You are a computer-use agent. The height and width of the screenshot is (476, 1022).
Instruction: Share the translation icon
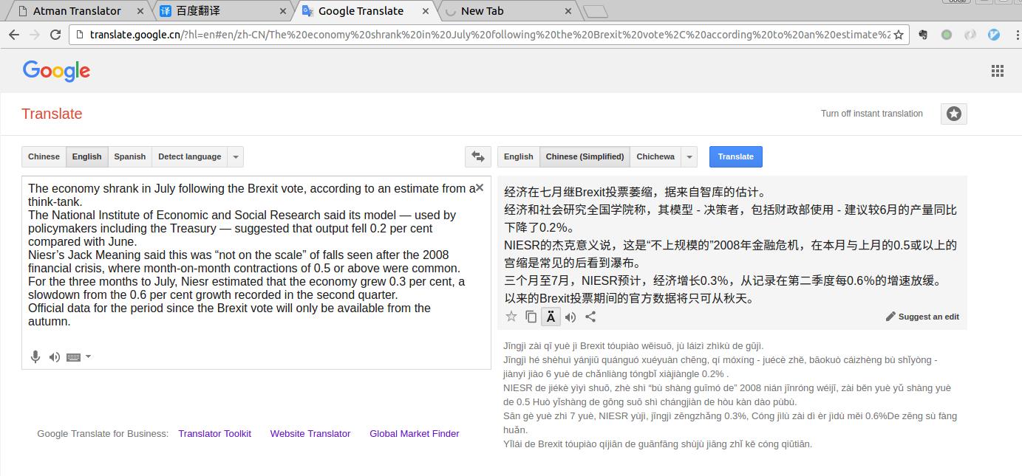590,317
